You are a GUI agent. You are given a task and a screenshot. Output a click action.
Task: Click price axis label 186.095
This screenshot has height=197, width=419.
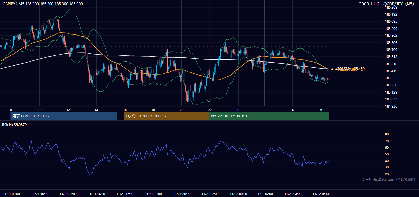pos(391,22)
